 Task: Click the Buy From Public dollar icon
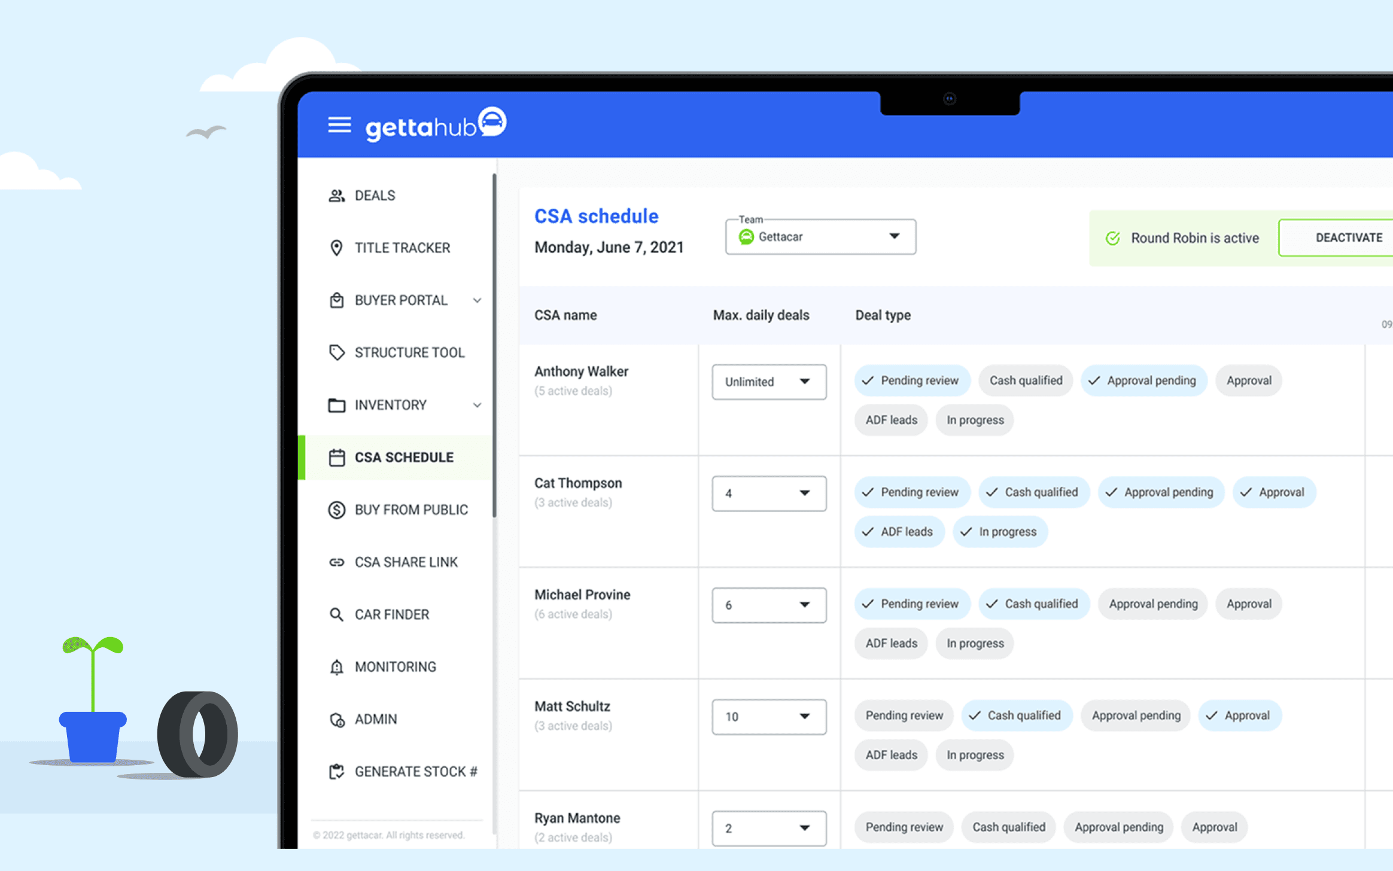(x=336, y=510)
